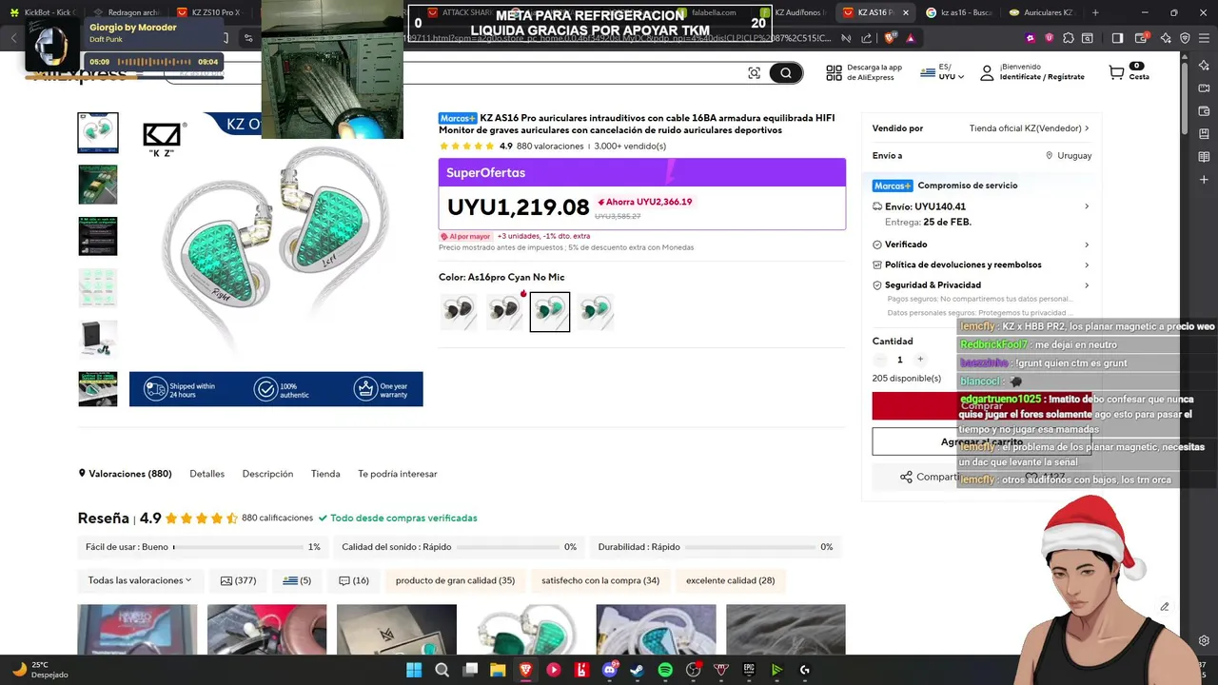Click Identifícate / Regístrate sign-in link
Screen dimensions: 1218x685
1042,77
